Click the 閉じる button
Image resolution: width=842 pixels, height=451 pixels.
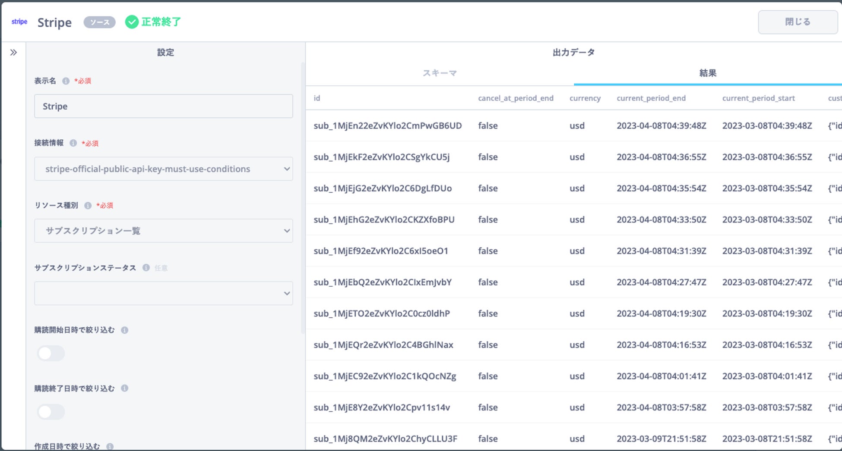click(x=798, y=22)
